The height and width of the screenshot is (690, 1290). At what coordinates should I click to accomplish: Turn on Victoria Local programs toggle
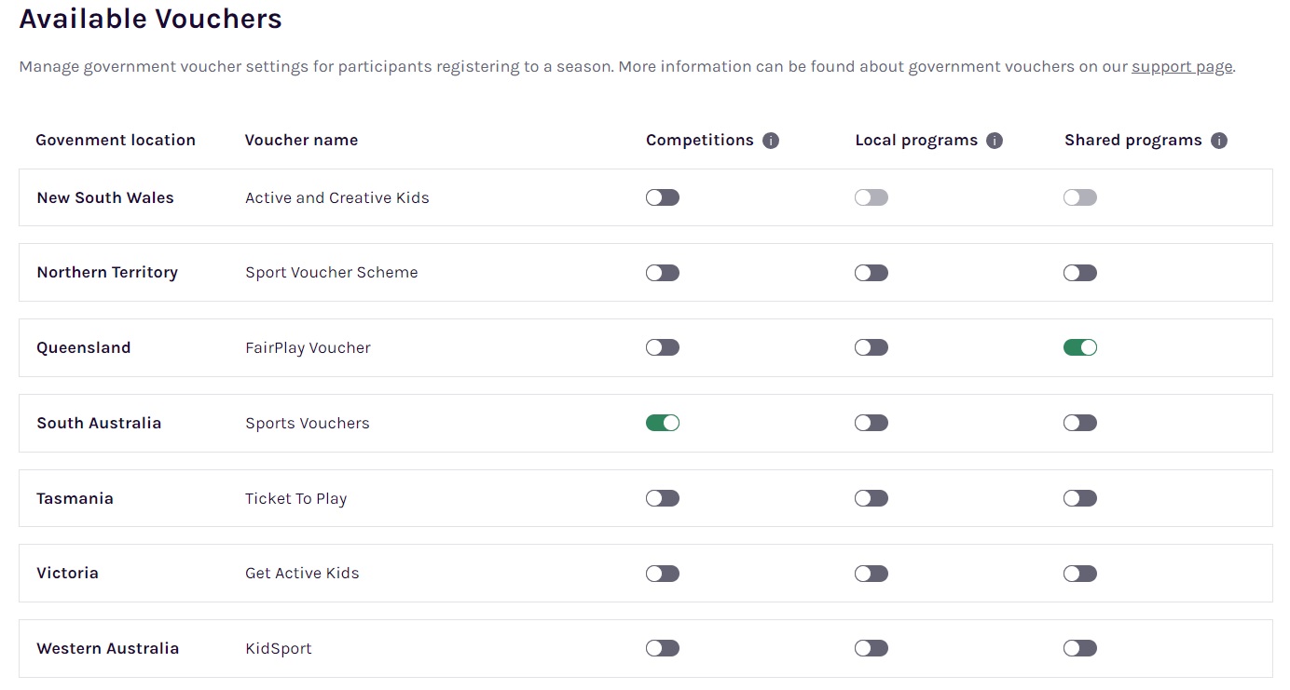tap(871, 574)
